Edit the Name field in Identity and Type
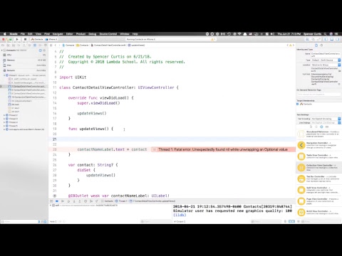The height and width of the screenshot is (256, 342). (326, 55)
